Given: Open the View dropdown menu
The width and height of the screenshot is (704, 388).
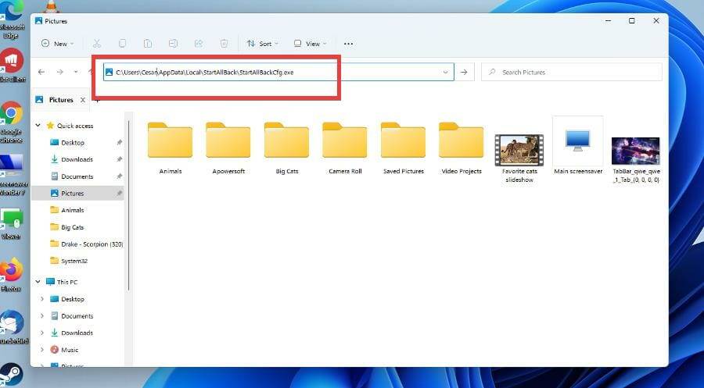Looking at the screenshot, I should pyautogui.click(x=311, y=44).
